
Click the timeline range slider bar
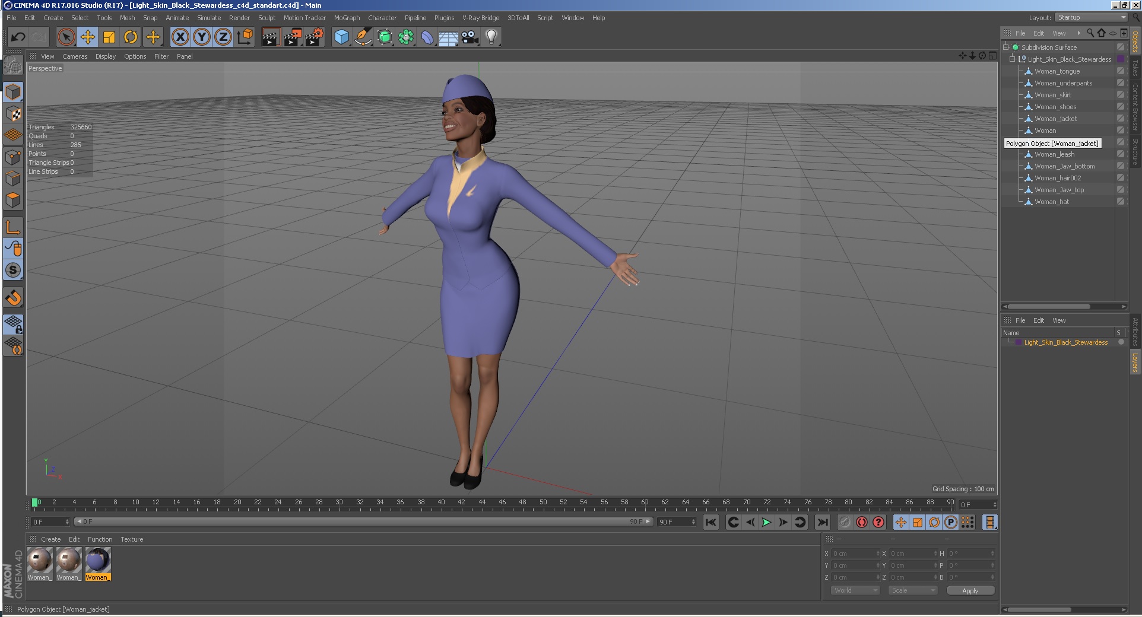364,522
